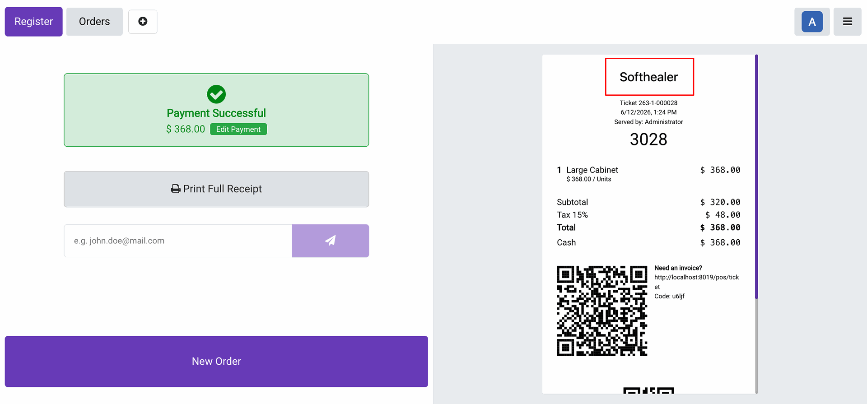This screenshot has height=404, width=867.
Task: Focus the email address input field
Action: point(178,241)
